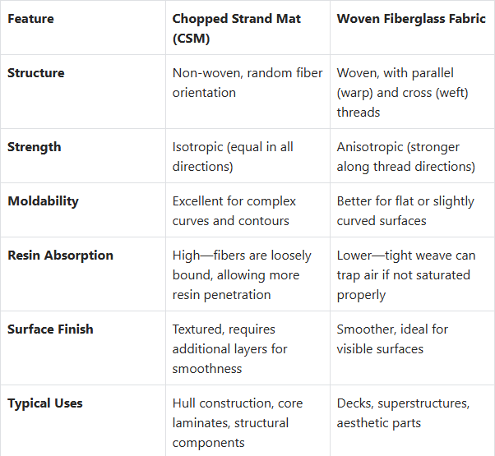Viewport: 495px width, 456px height.
Task: Click "Excellent for complex curves and contours" text
Action: [234, 211]
